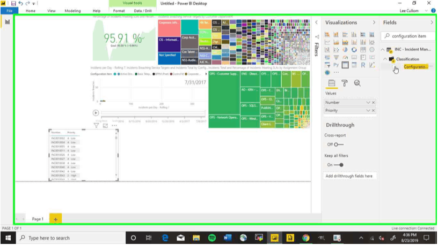Pick the donut chart visual
This screenshot has height=245, width=438.
[x=354, y=50]
